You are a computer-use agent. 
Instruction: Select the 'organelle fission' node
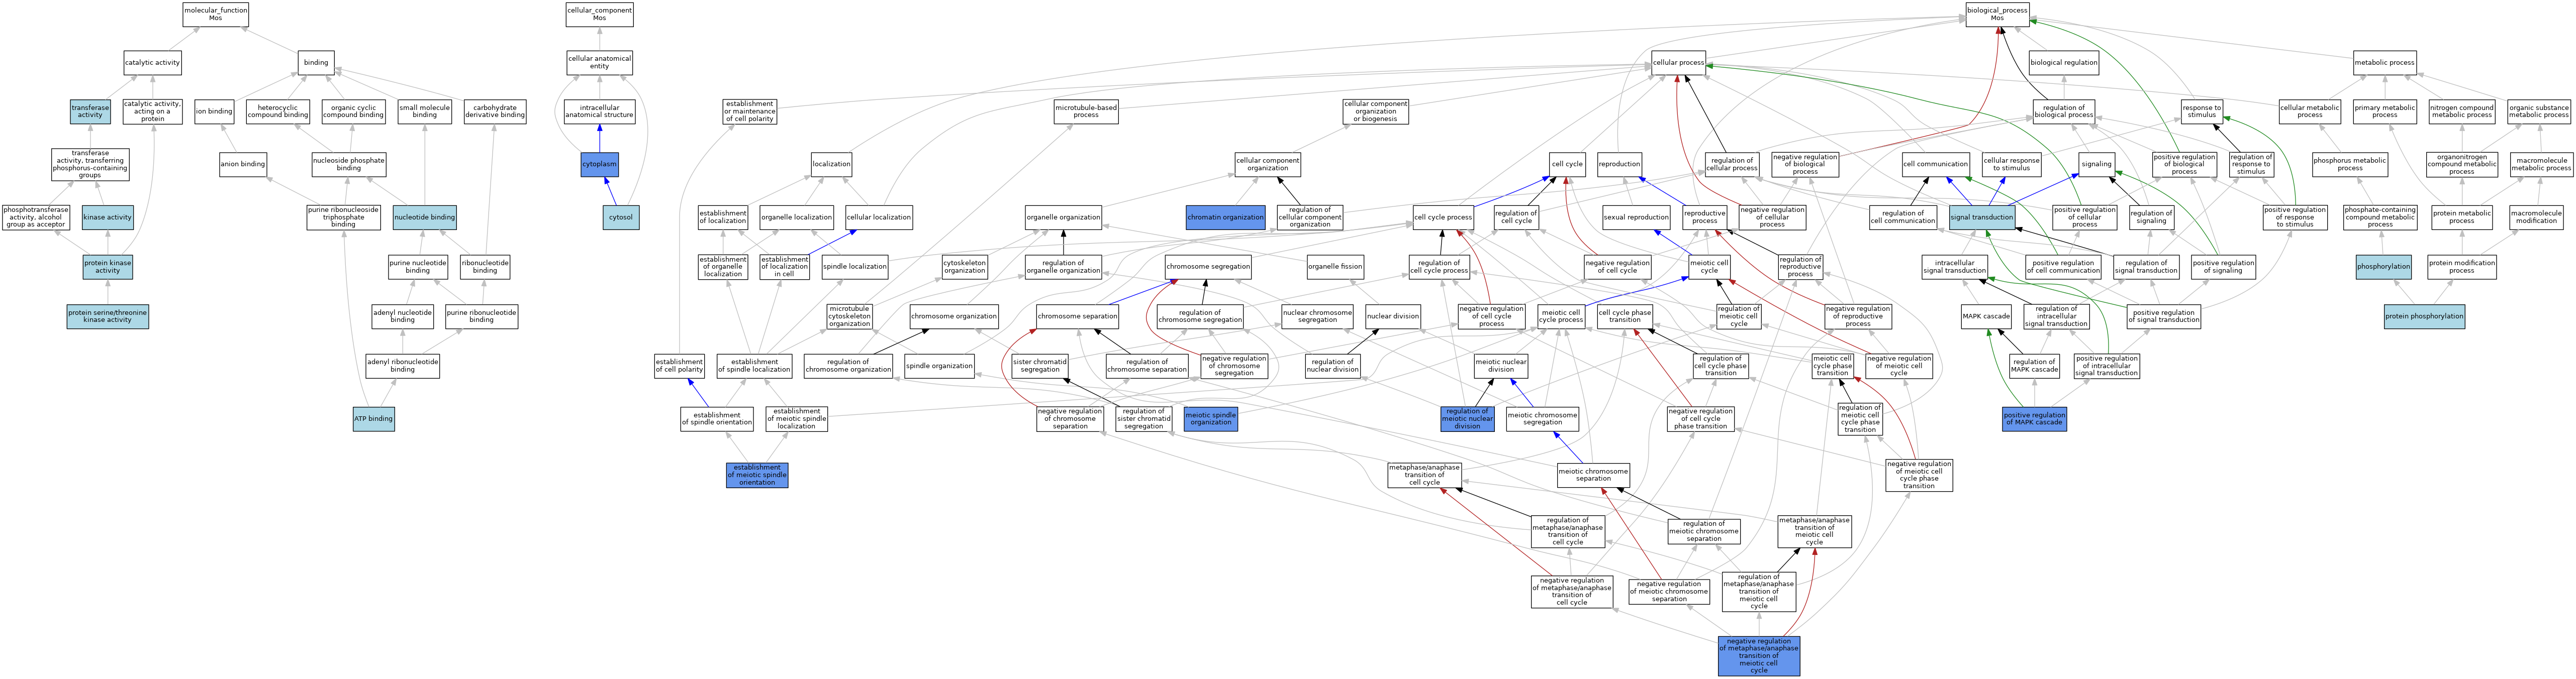pyautogui.click(x=1335, y=267)
